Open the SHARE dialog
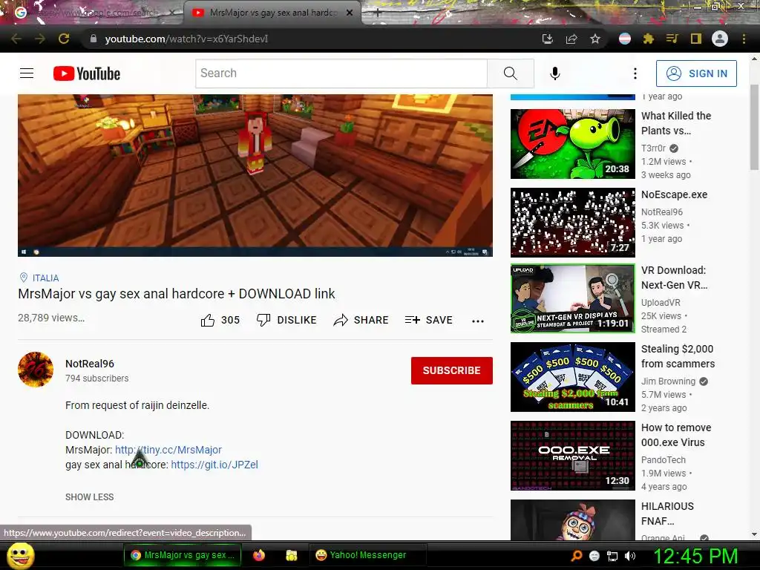 pyautogui.click(x=361, y=320)
